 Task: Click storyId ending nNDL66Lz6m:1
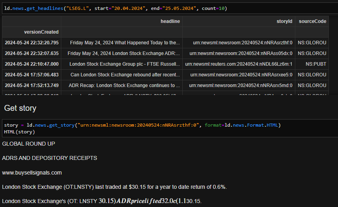pyautogui.click(x=239, y=64)
